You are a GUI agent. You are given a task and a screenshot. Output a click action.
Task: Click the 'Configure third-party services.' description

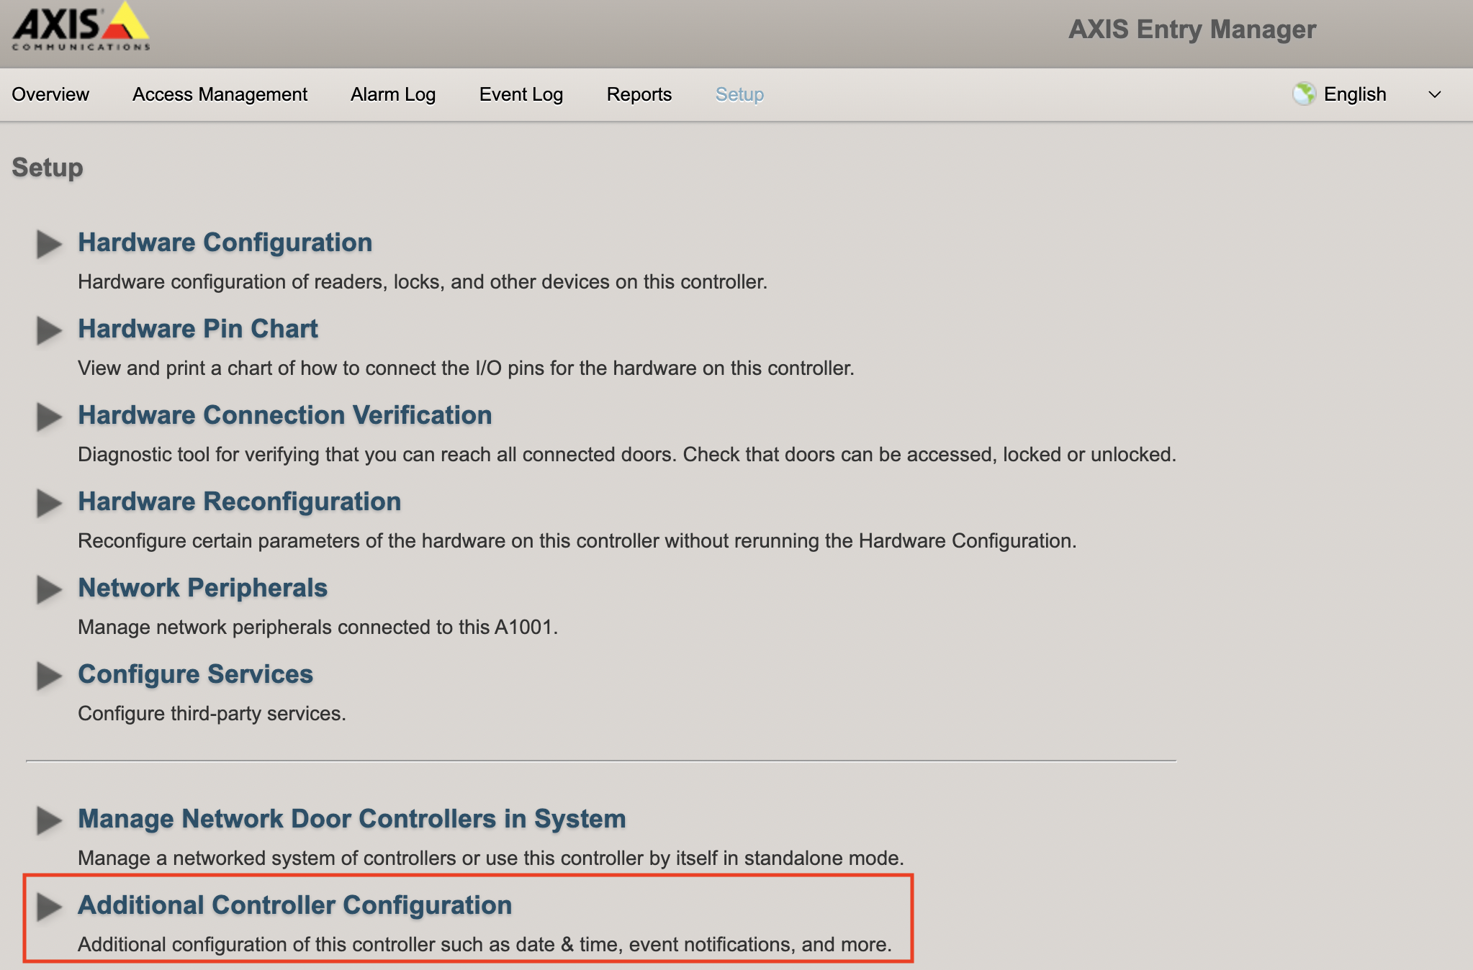click(212, 714)
